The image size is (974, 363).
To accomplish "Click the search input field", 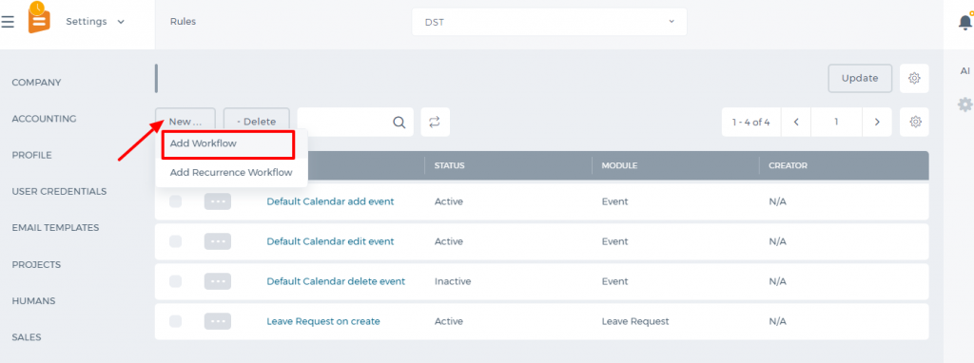I will point(344,122).
